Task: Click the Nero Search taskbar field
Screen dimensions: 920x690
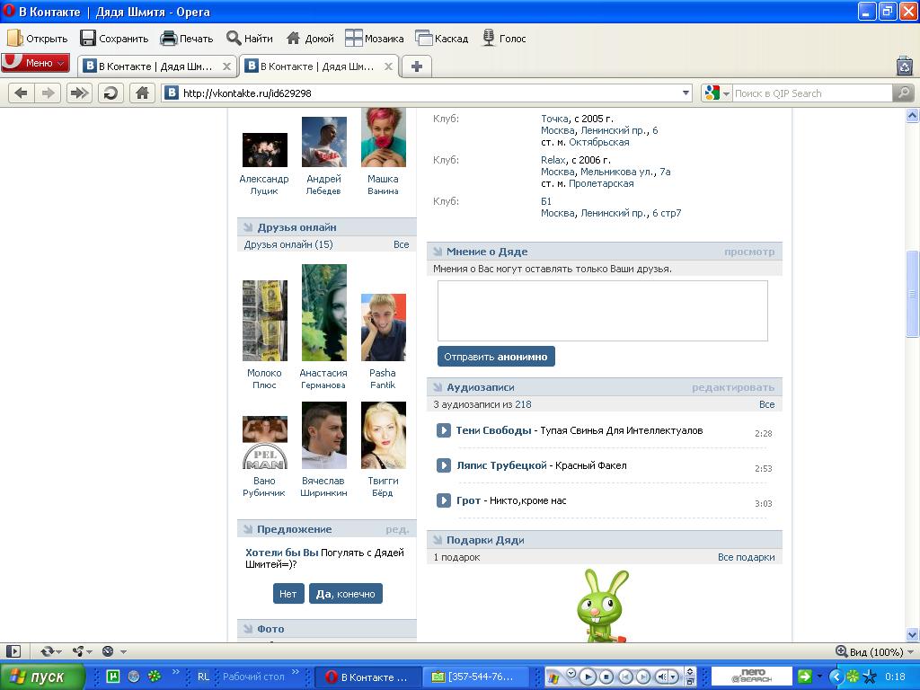Action: pos(752,677)
